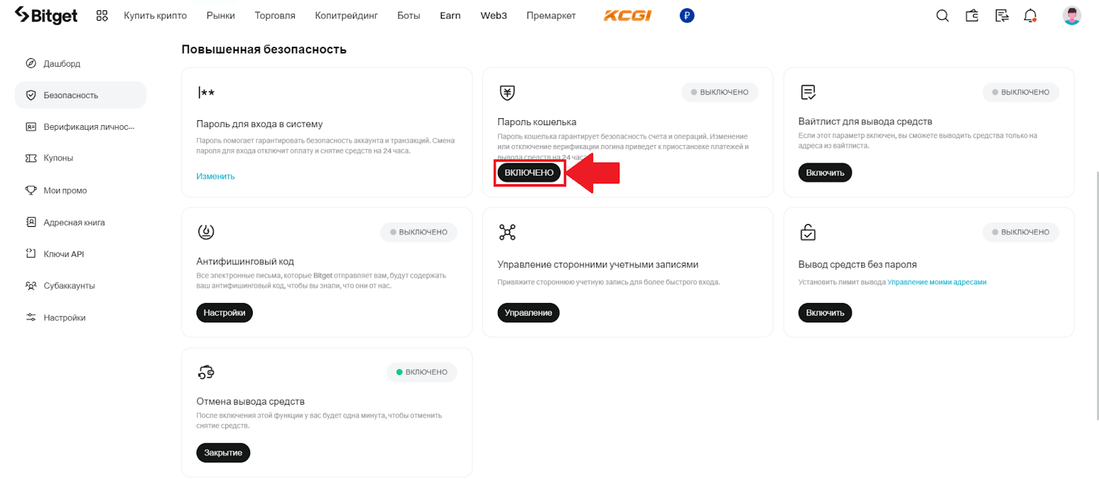Click the Bitget logo
1099x481 pixels.
pyautogui.click(x=46, y=15)
